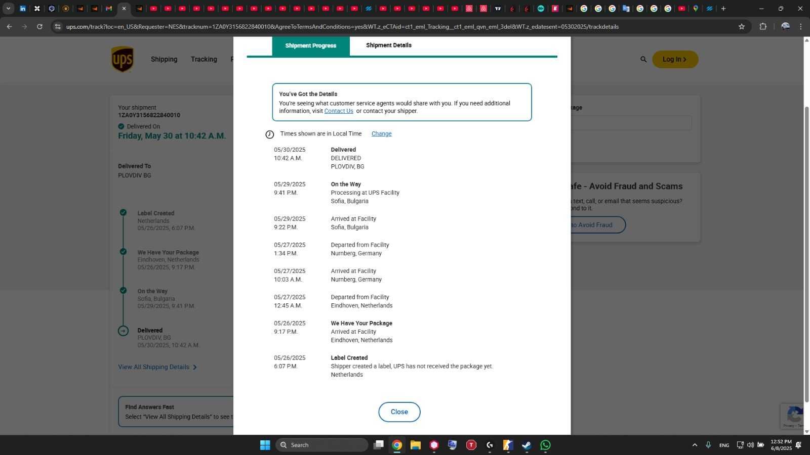Open Steam from the taskbar
This screenshot has height=455, width=810.
coord(526,445)
